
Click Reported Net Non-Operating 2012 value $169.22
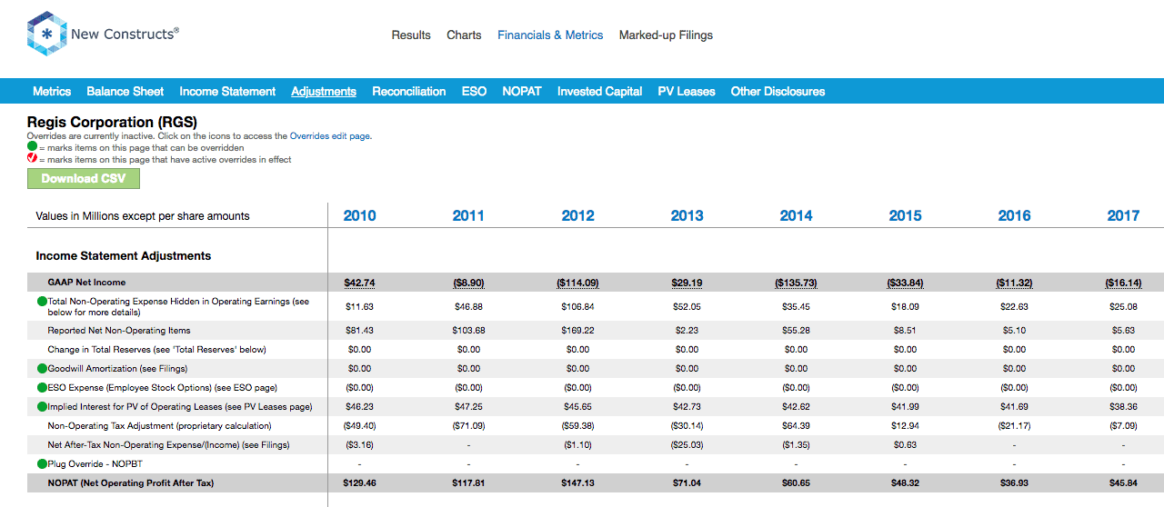578,331
